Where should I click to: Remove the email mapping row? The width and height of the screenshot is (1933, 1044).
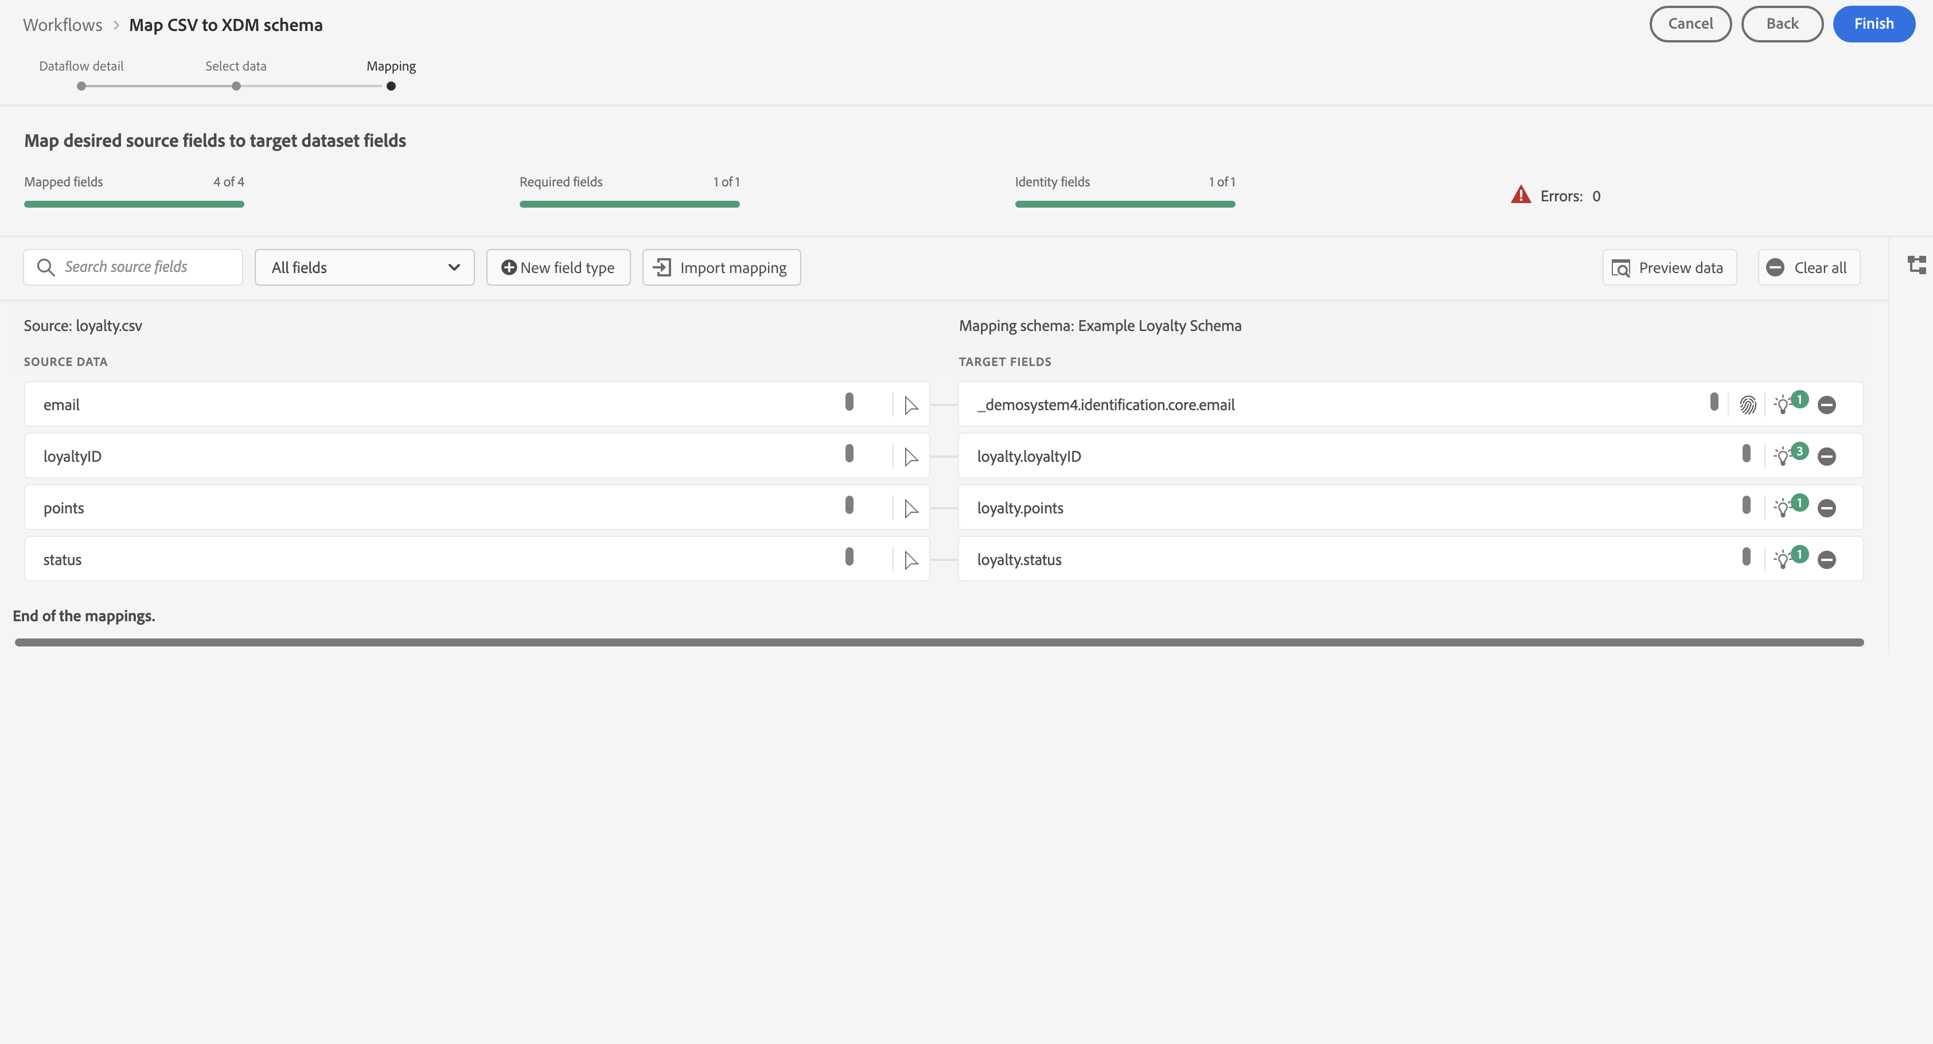point(1827,406)
